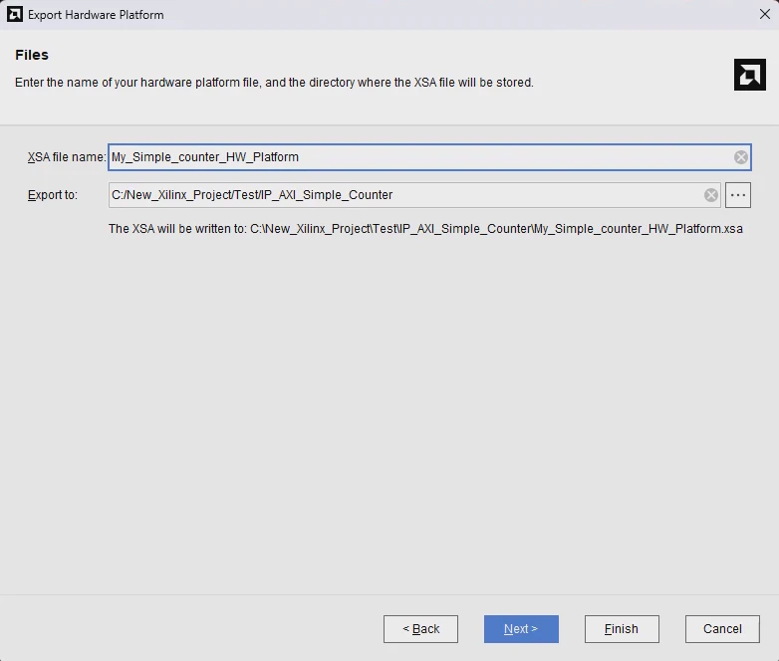Click the Export to label
The image size is (779, 661).
[x=52, y=195]
